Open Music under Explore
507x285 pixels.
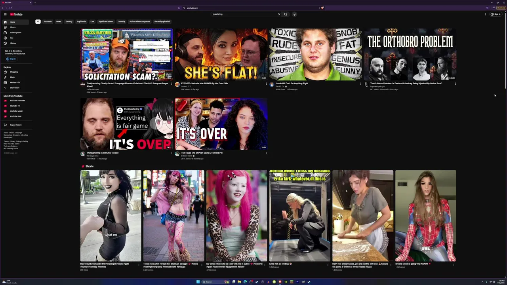coord(15,77)
